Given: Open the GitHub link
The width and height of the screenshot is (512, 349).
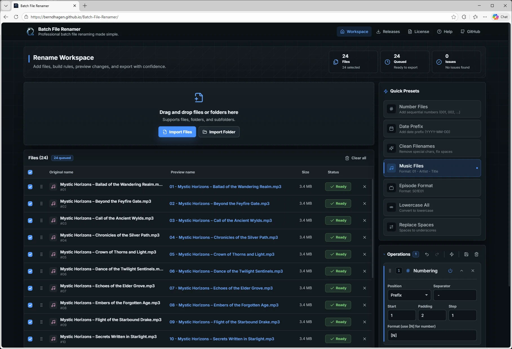Looking at the screenshot, I should (x=470, y=32).
